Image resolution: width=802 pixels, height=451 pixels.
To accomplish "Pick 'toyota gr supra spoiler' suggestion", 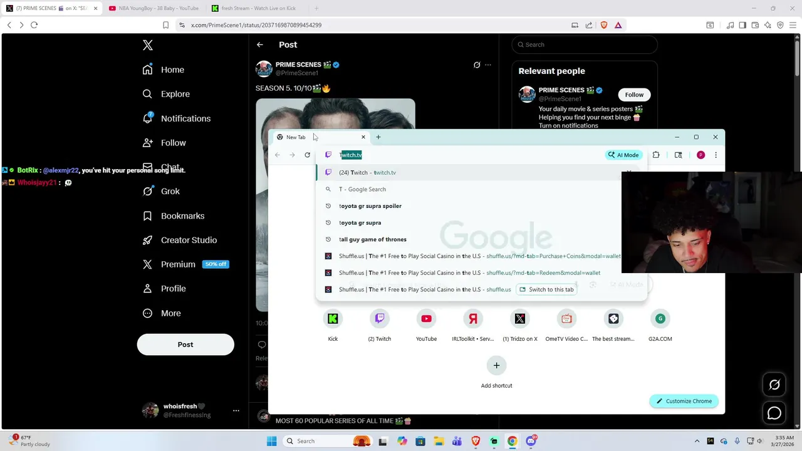I will click(481, 206).
